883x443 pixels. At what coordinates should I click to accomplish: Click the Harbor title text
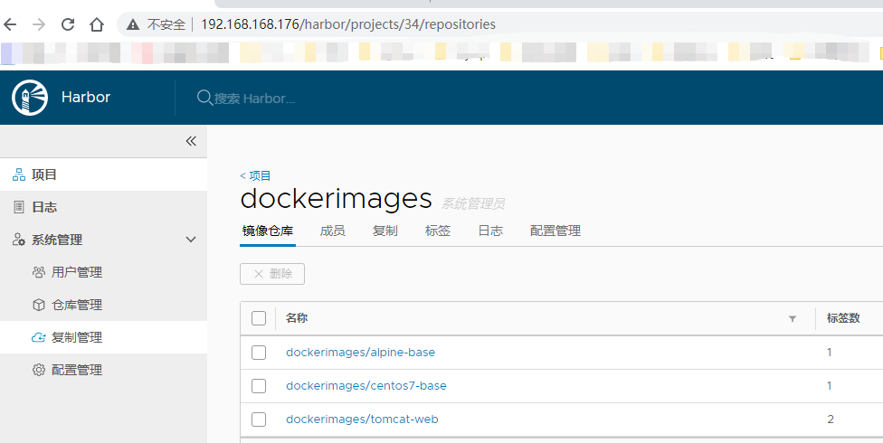click(86, 98)
